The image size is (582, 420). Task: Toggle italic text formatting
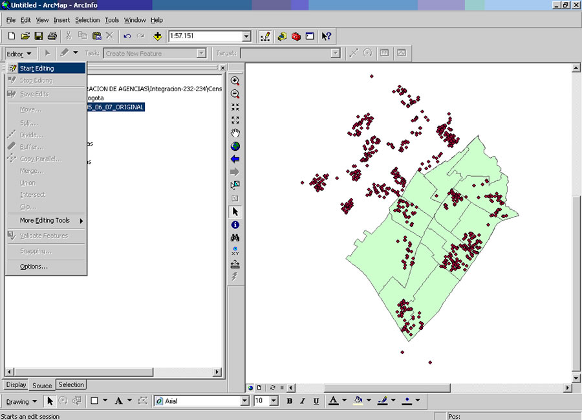point(303,401)
